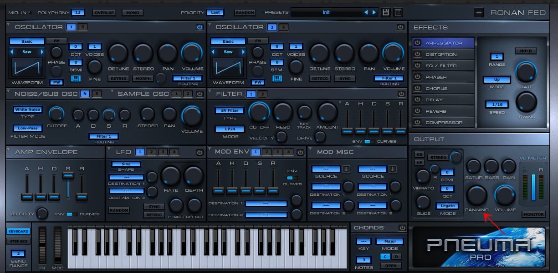The image size is (558, 273).
Task: Open the LFO Sine shape dropdown
Action: click(126, 164)
